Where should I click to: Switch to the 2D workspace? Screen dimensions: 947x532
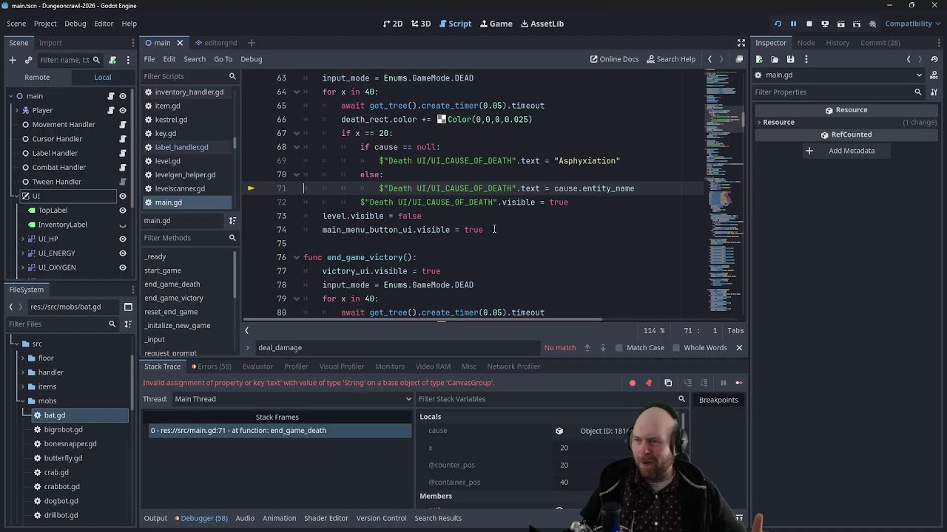coord(393,24)
